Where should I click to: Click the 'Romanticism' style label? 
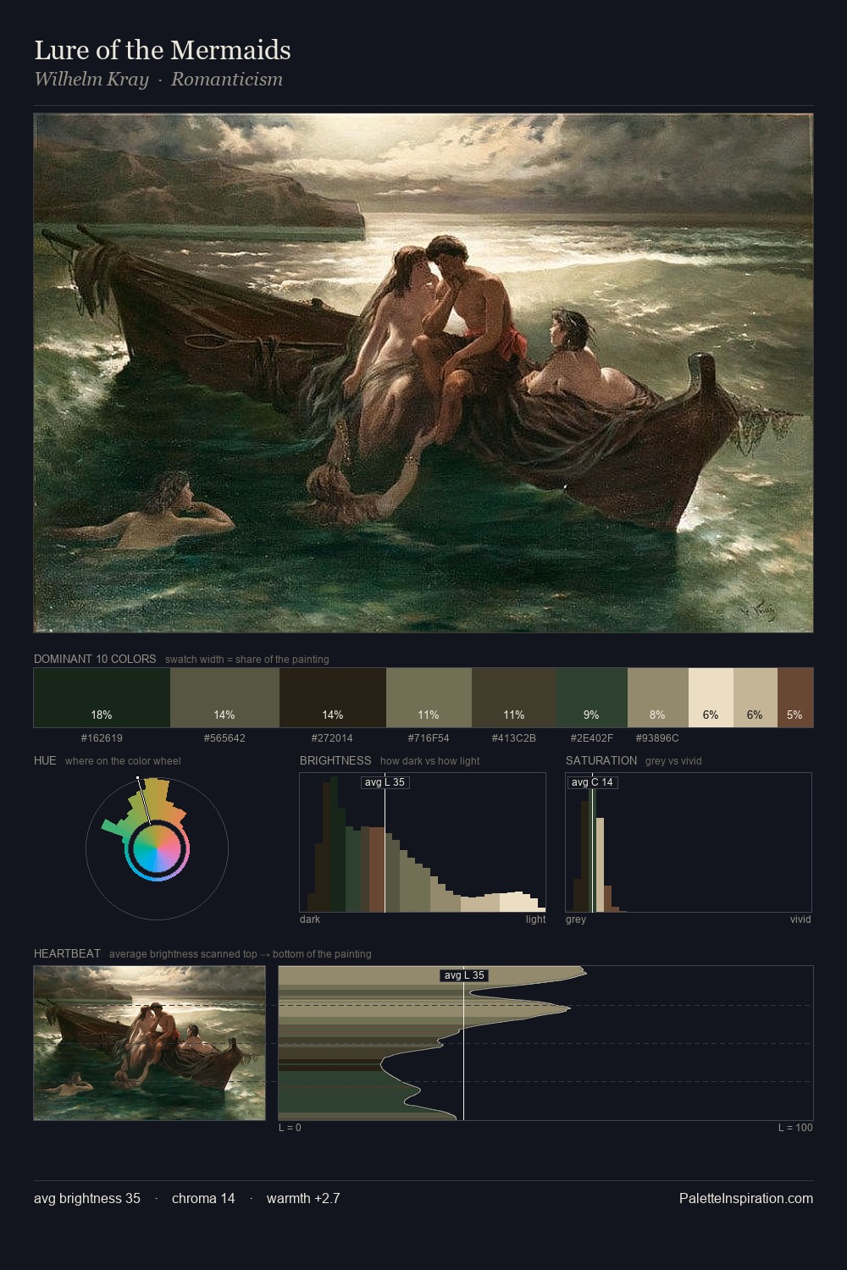[227, 80]
